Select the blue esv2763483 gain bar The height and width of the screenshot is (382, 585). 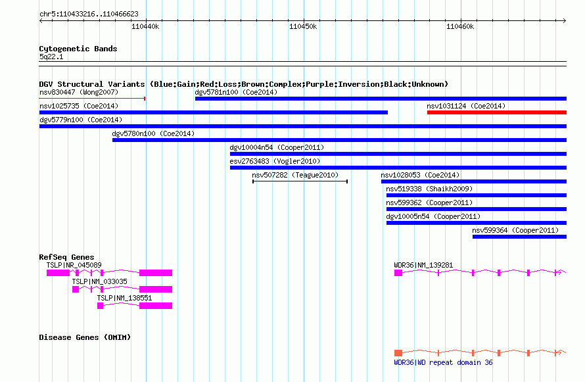(x=398, y=168)
